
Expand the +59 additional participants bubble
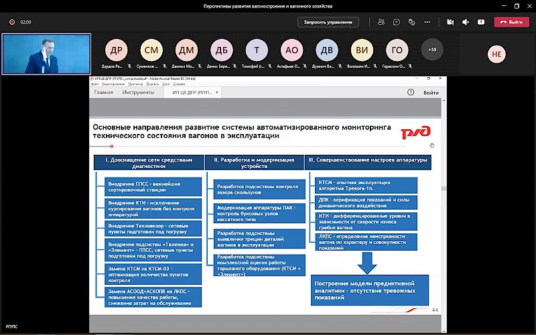click(x=432, y=50)
